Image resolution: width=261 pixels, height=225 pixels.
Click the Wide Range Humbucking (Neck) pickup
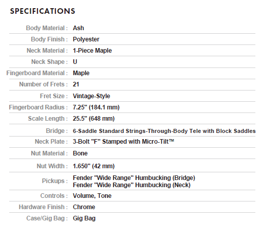tap(132, 185)
